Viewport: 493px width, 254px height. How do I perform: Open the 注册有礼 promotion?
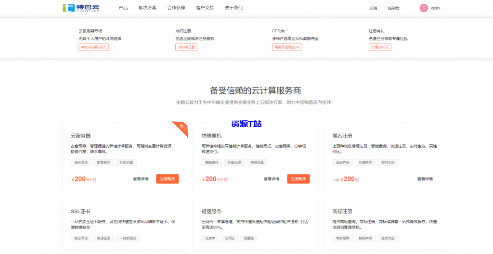click(376, 31)
